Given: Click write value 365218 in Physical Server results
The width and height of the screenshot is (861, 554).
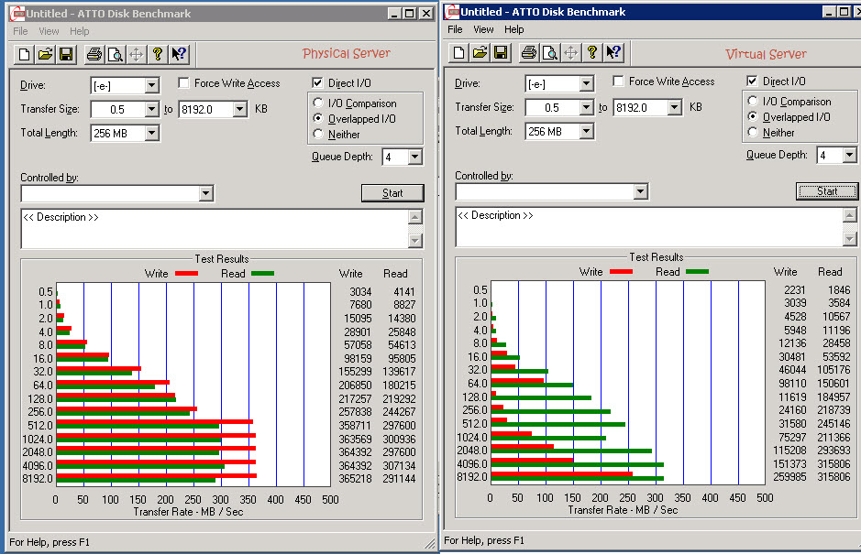Looking at the screenshot, I should pos(355,479).
